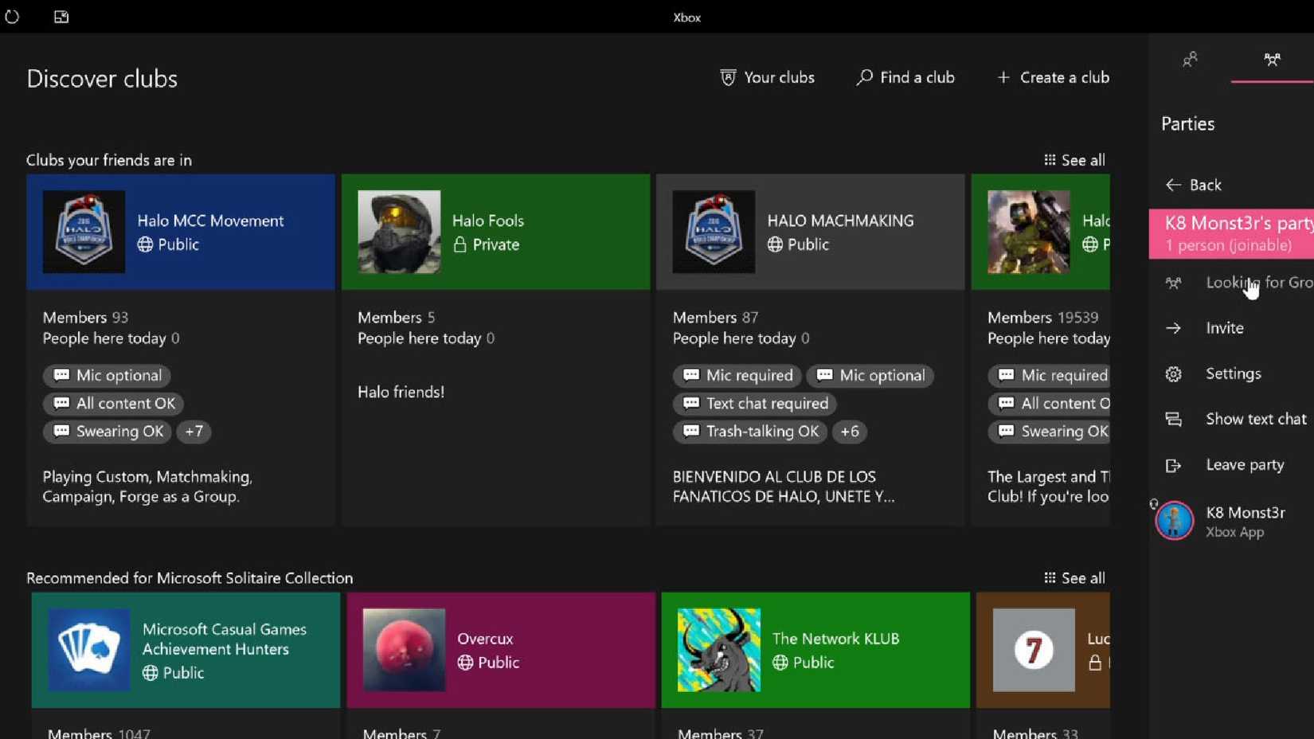See all Microsoft Solitaire Collection recommendations
Image resolution: width=1314 pixels, height=739 pixels.
(x=1073, y=577)
